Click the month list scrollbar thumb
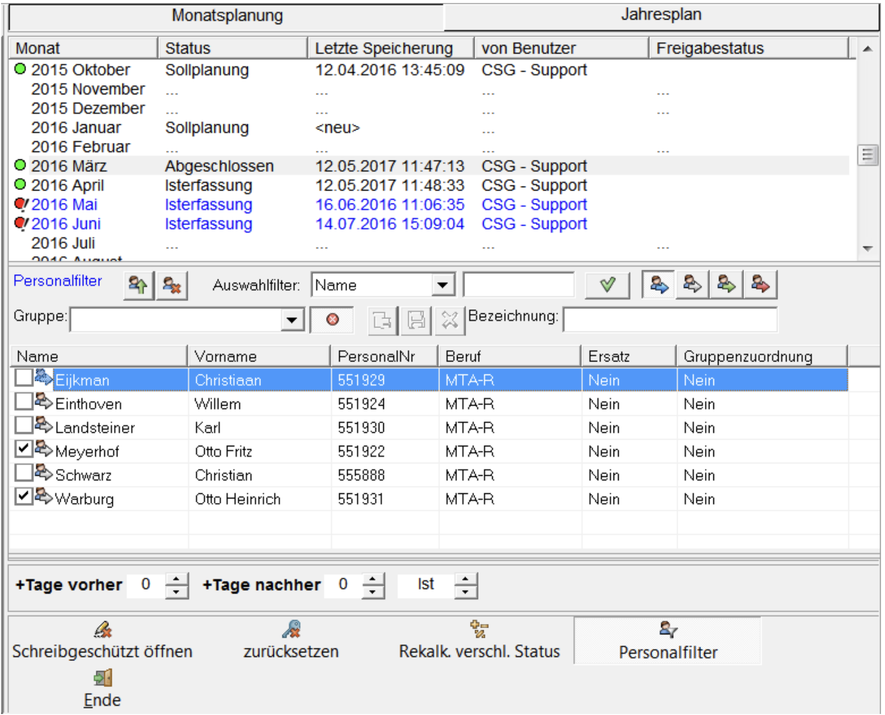The width and height of the screenshot is (885, 715). coord(867,155)
